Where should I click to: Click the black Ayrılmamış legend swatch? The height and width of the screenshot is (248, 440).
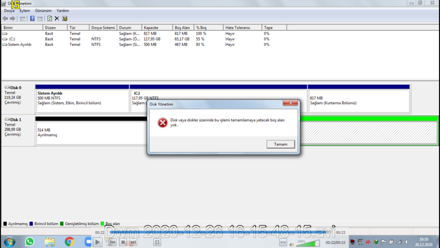coord(5,224)
